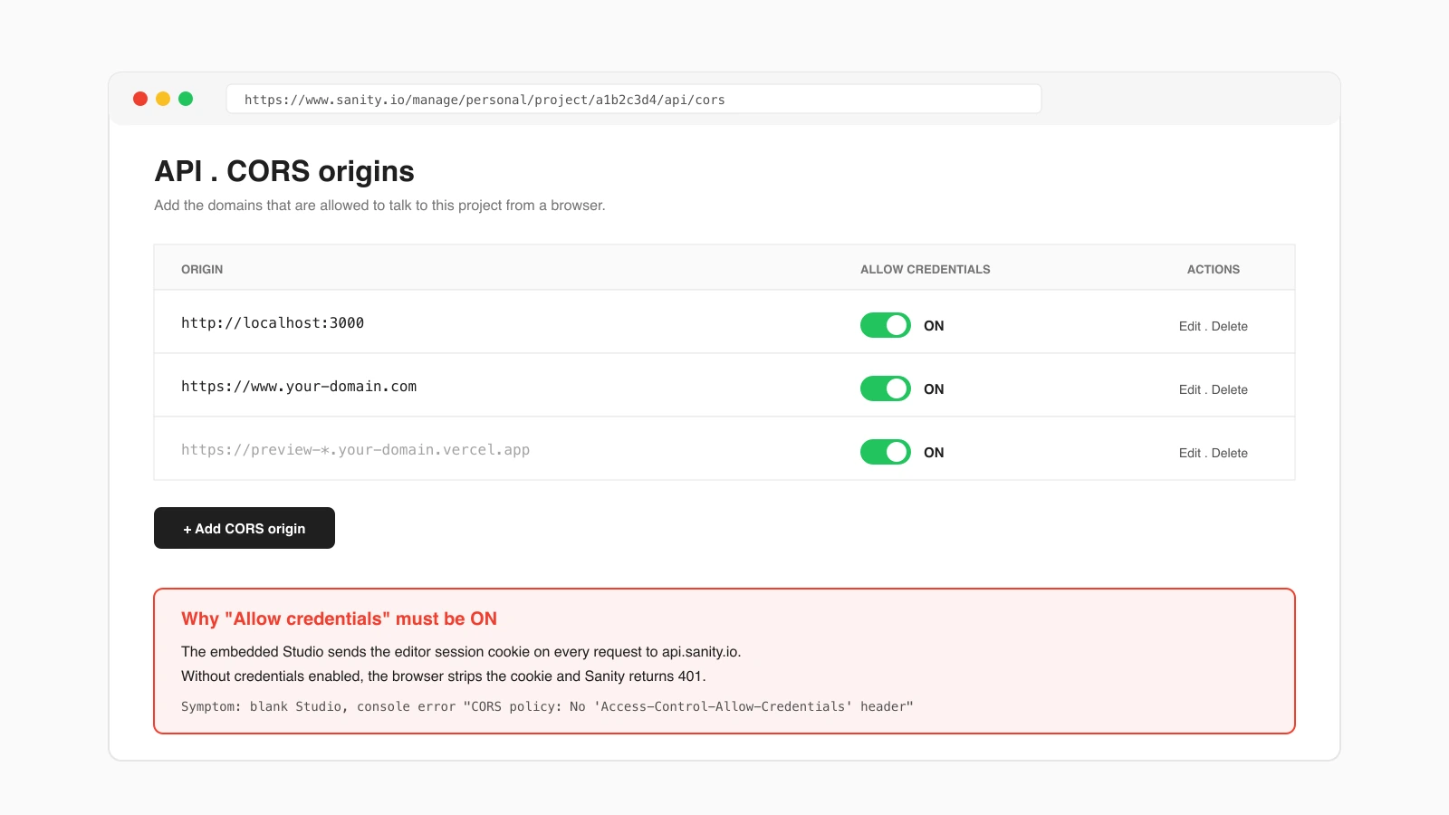The image size is (1449, 815).
Task: Click the API . CORS origins heading
Action: (x=284, y=171)
